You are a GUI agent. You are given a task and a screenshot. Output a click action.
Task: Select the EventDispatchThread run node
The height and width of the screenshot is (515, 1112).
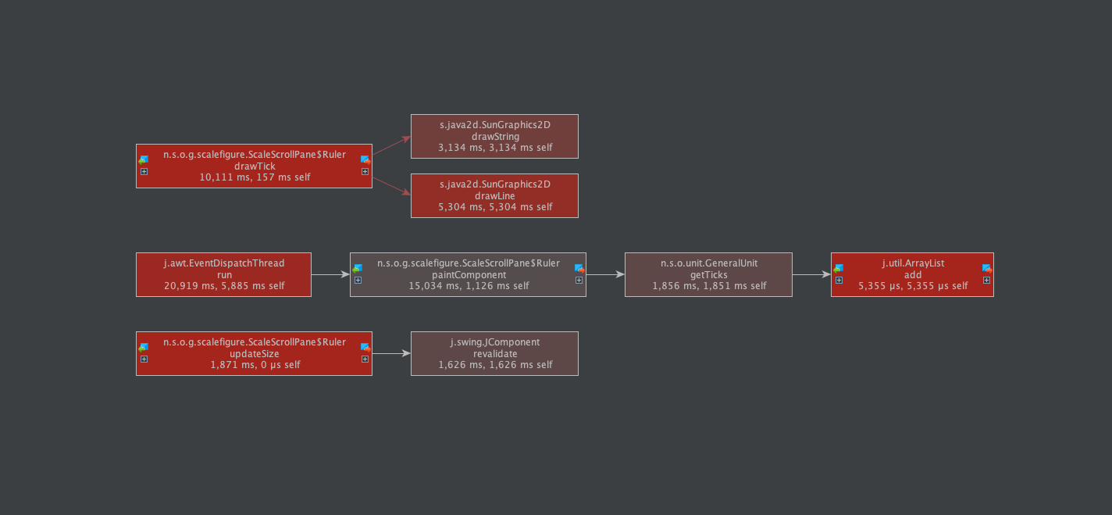pyautogui.click(x=223, y=274)
